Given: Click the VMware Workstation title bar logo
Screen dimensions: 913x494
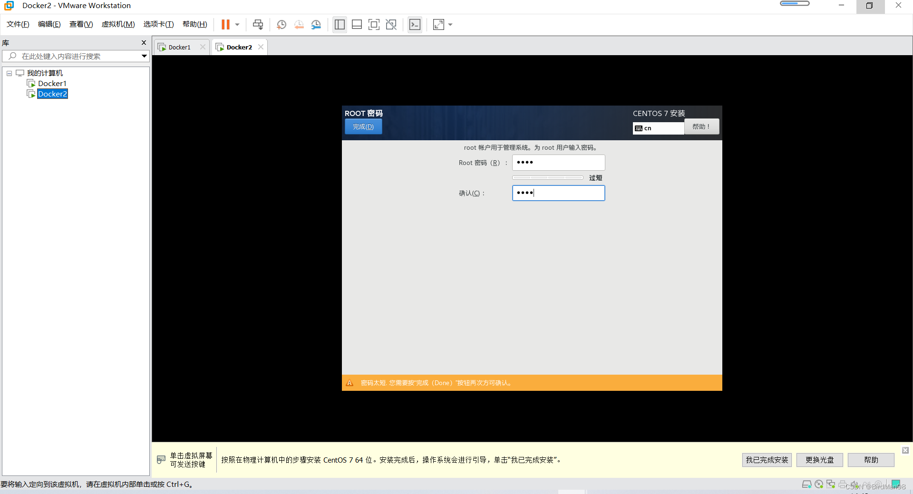Looking at the screenshot, I should point(9,6).
